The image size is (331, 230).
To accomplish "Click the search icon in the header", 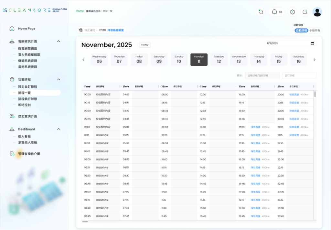I will point(261,12).
